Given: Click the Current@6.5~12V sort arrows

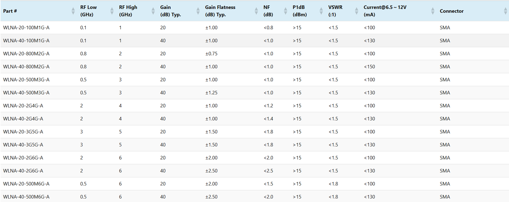Looking at the screenshot, I should click(433, 11).
